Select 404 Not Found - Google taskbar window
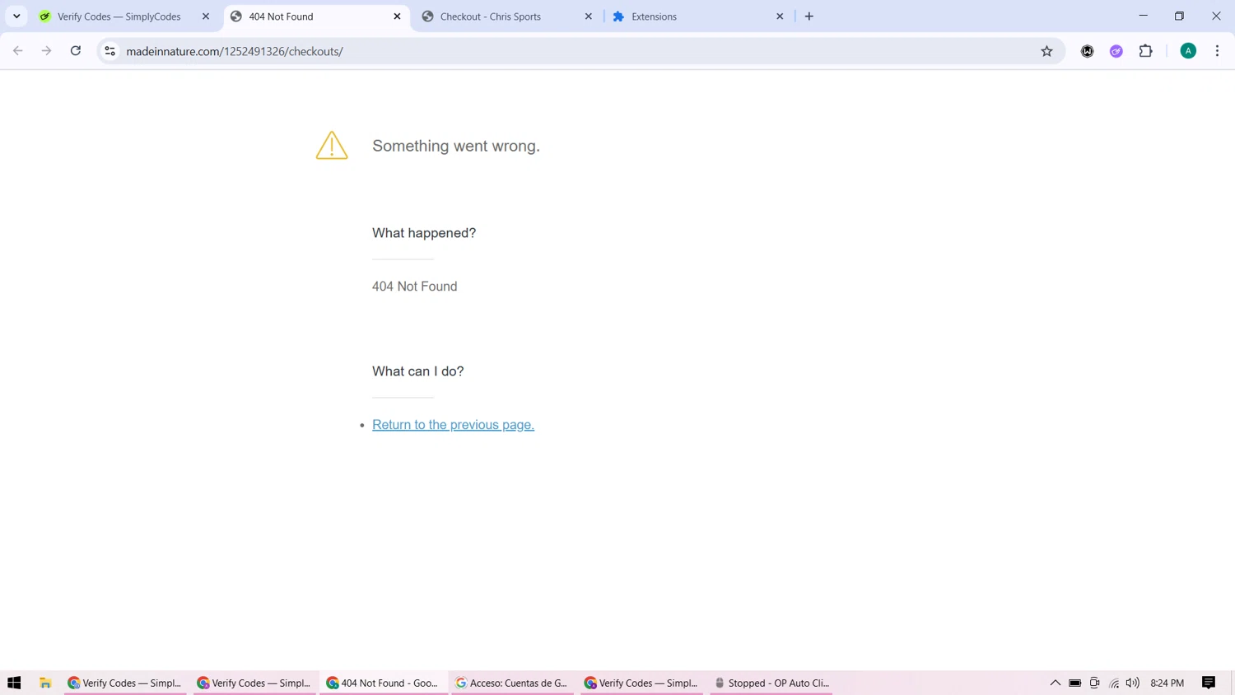Screen dimensions: 1235x695 click(x=384, y=683)
